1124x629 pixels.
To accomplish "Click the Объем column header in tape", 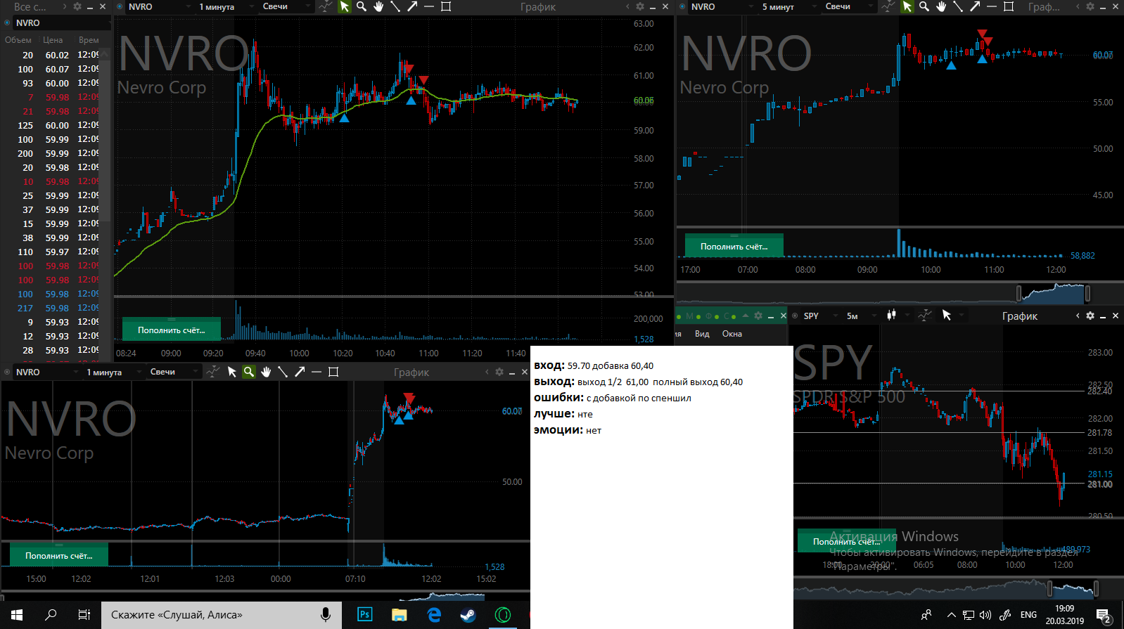I will 18,40.
